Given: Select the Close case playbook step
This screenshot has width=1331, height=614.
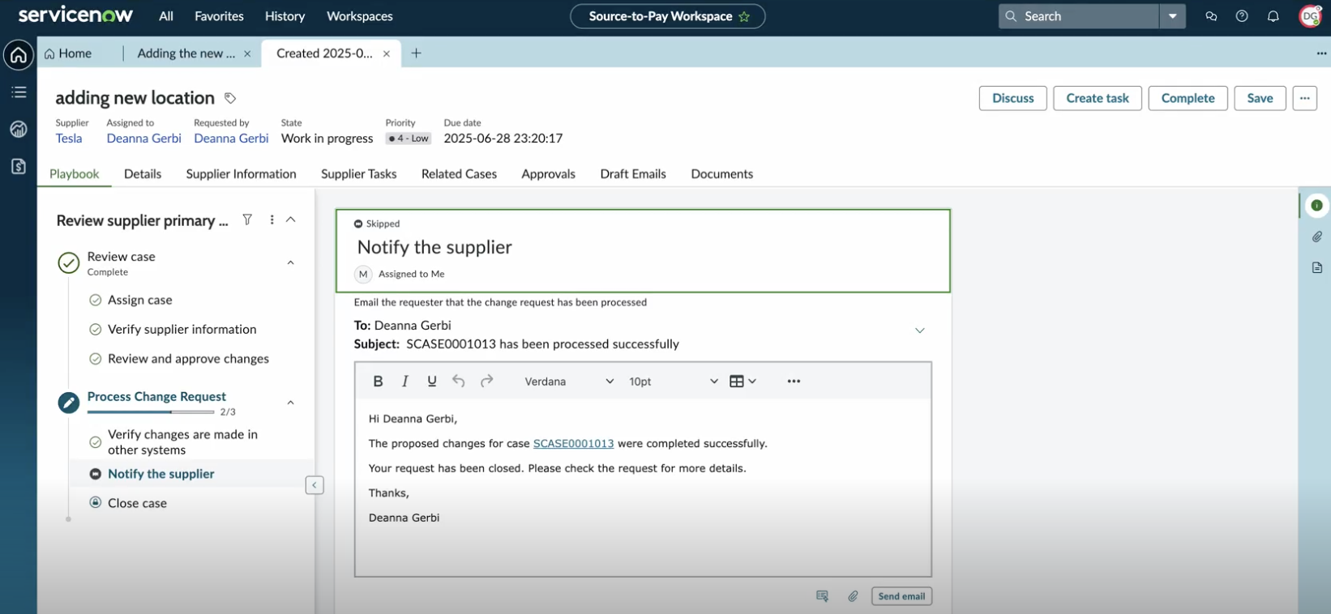Looking at the screenshot, I should click(x=137, y=503).
